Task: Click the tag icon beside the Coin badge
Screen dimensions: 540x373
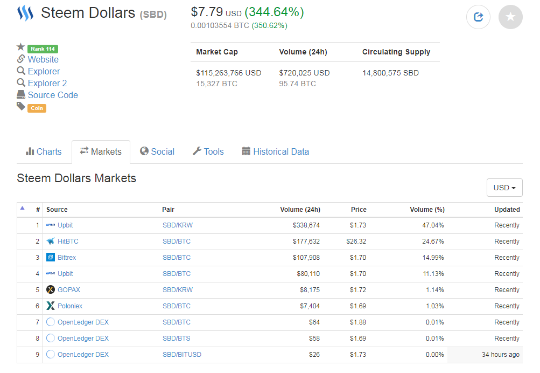Action: click(x=21, y=106)
